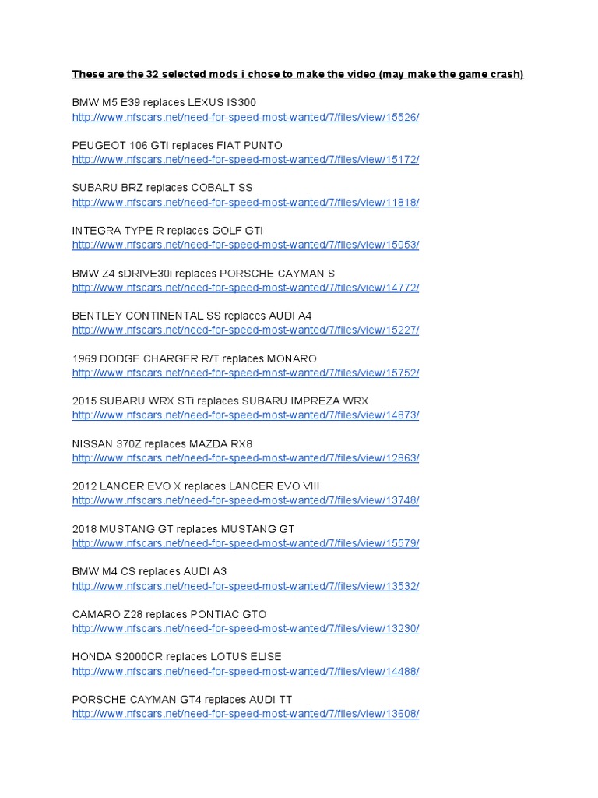Click the text BMW M5 E39 replaces LEXUS IS300
Image resolution: width=598 pixels, height=798 pixels.
(x=164, y=102)
